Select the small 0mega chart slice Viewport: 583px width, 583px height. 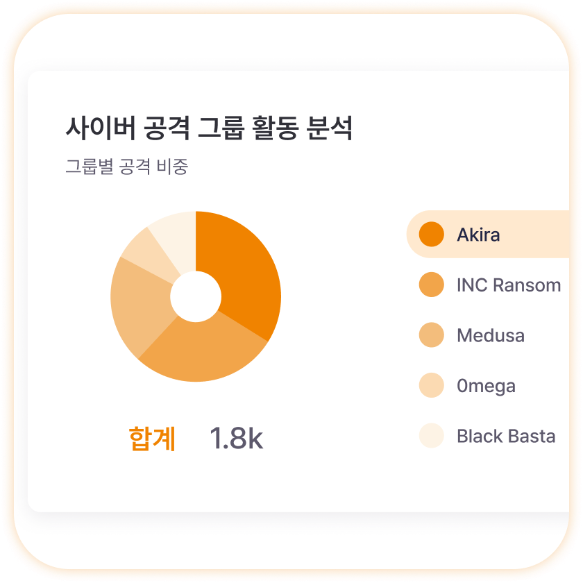(143, 251)
